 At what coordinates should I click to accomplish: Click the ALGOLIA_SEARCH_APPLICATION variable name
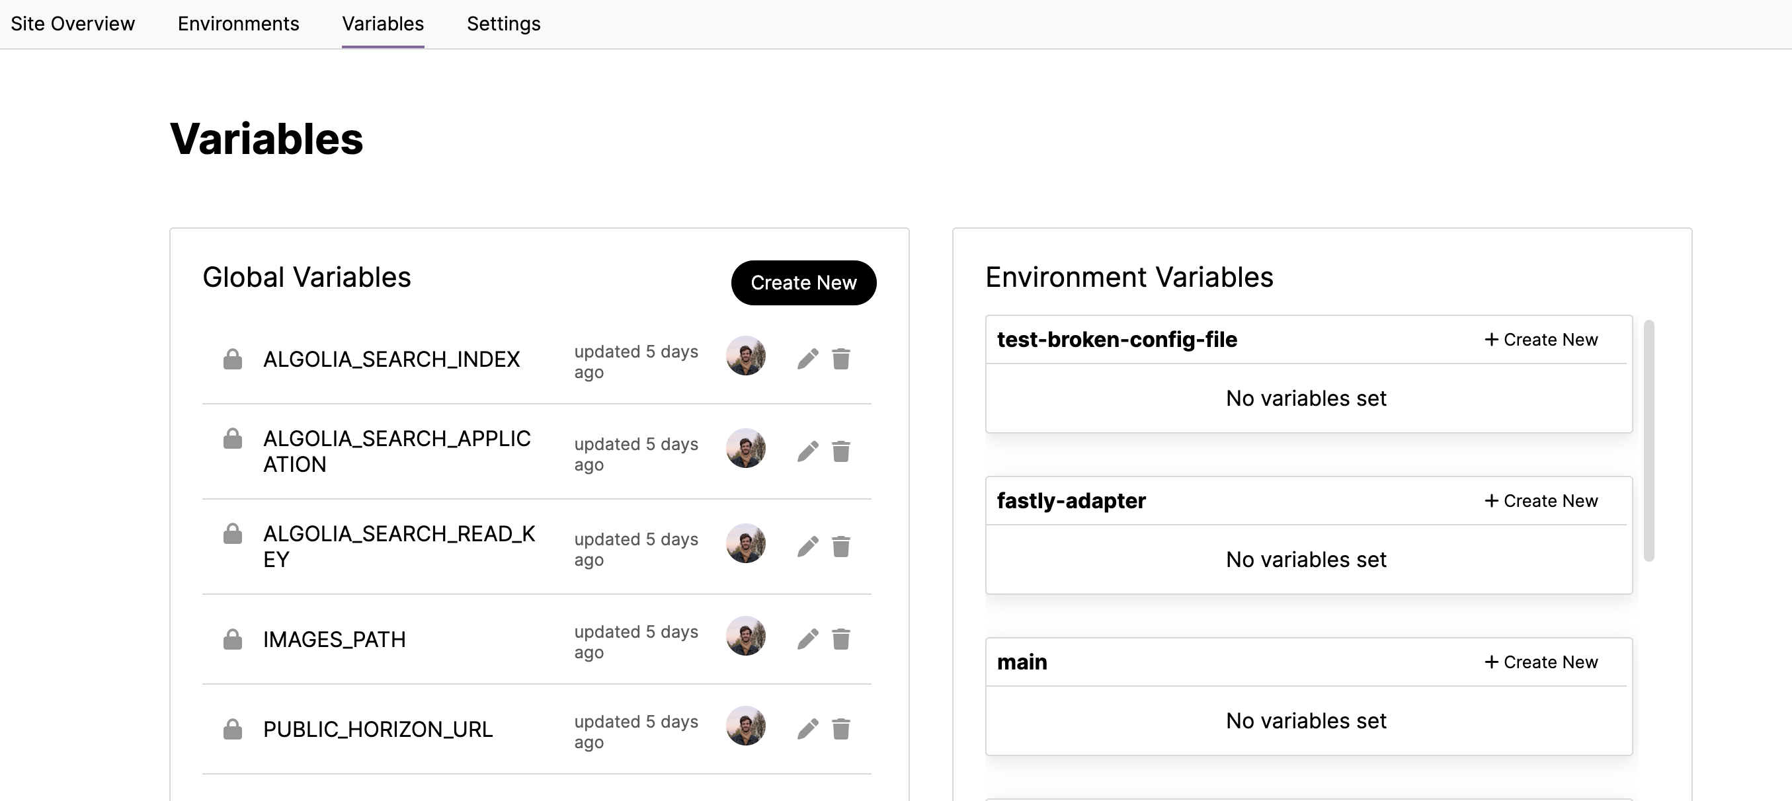pyautogui.click(x=397, y=451)
